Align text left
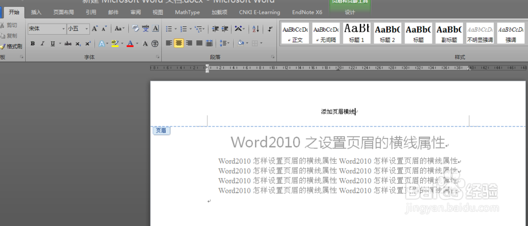 [169, 43]
